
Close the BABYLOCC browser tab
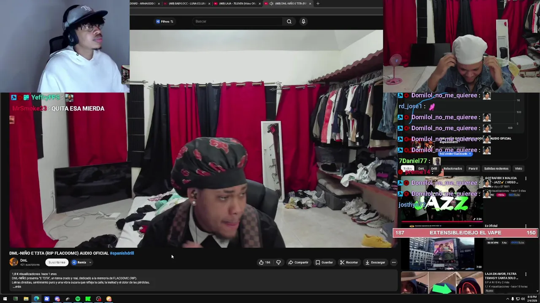click(209, 3)
